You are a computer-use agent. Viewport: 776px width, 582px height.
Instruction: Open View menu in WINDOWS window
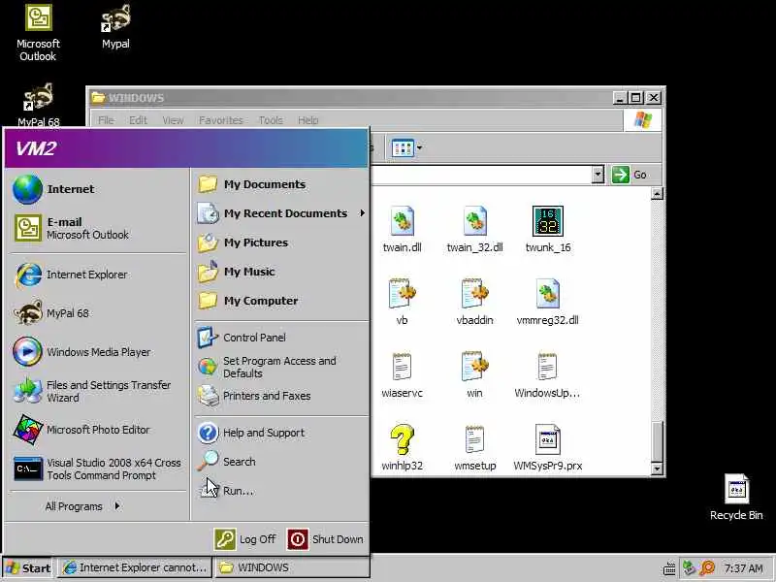coord(174,120)
